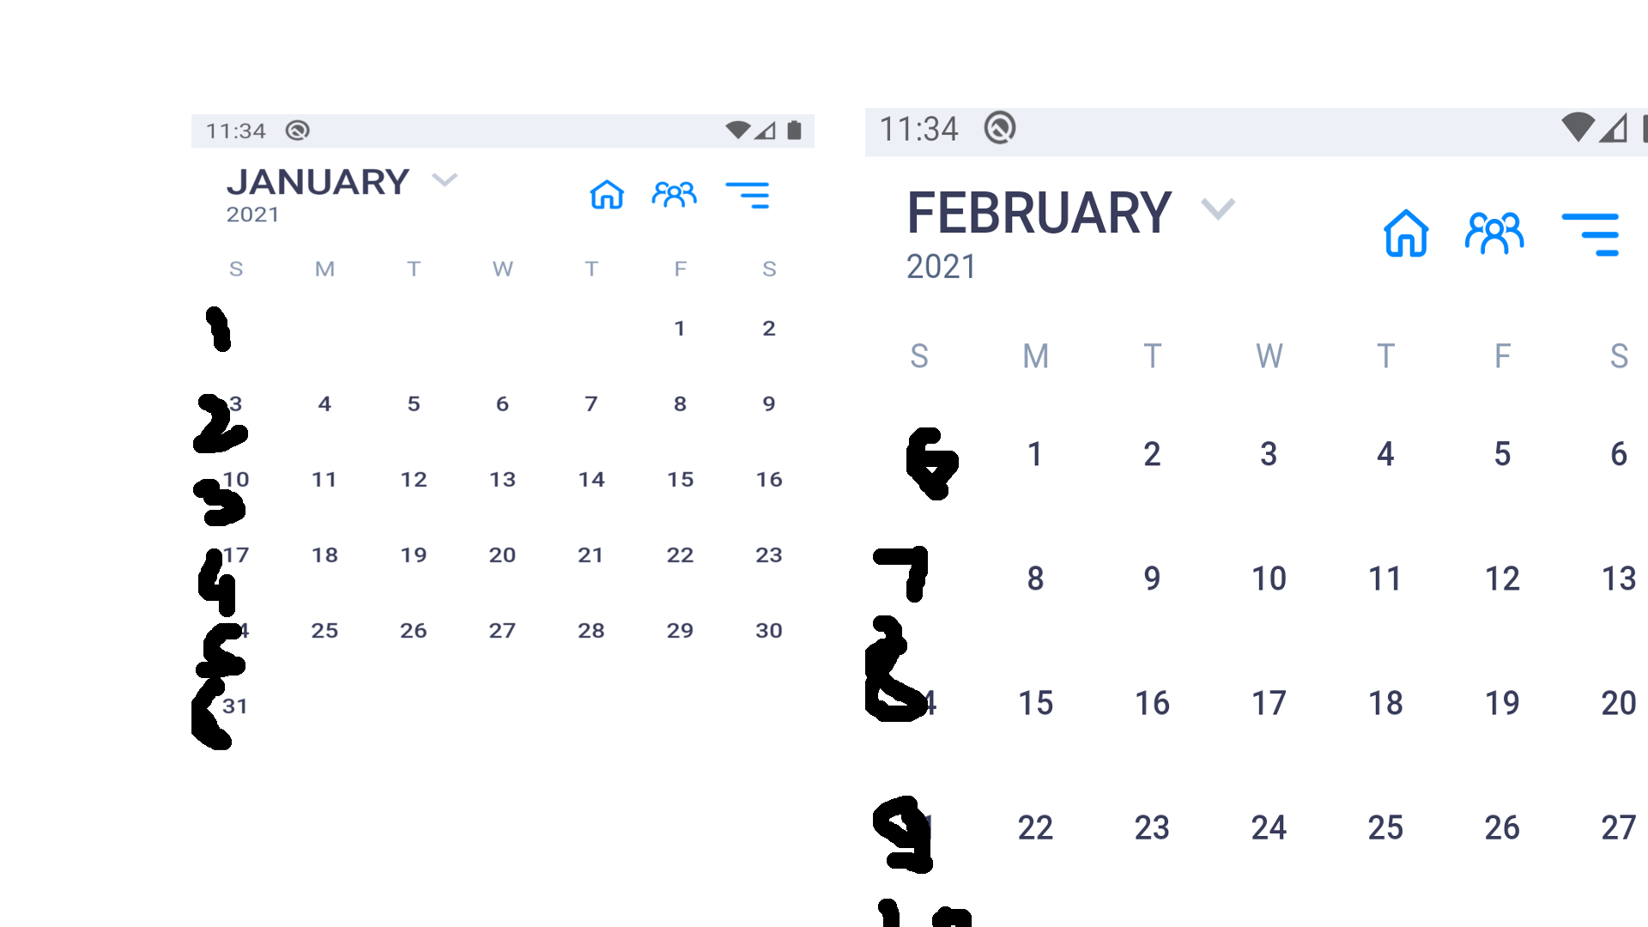Image resolution: width=1648 pixels, height=927 pixels.
Task: Click February 27 in the last row
Action: click(1617, 827)
